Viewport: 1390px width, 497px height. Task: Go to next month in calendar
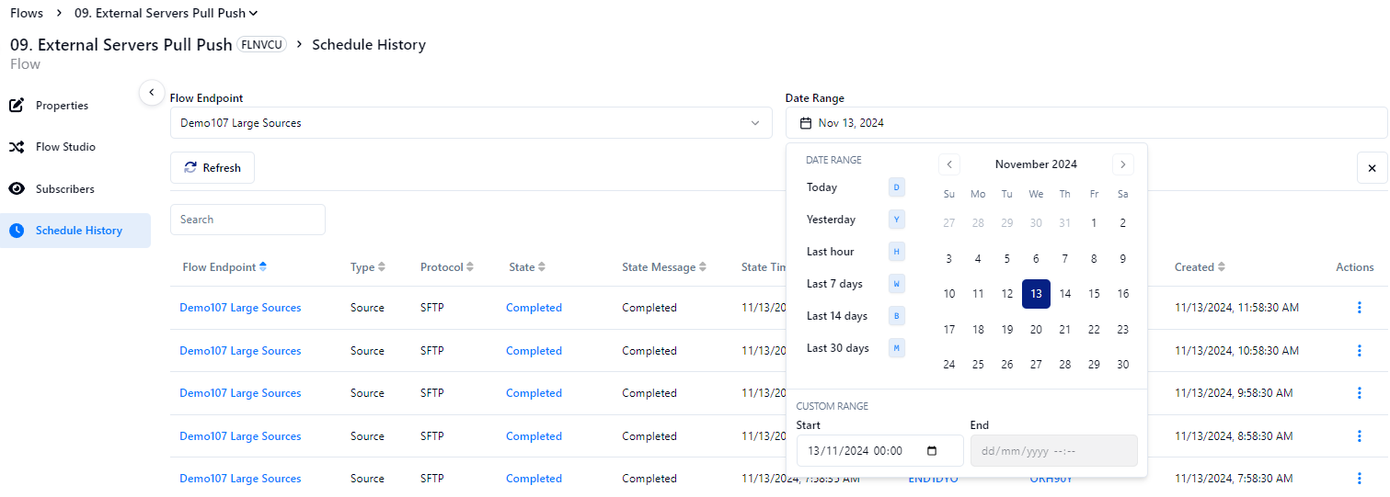coord(1122,164)
